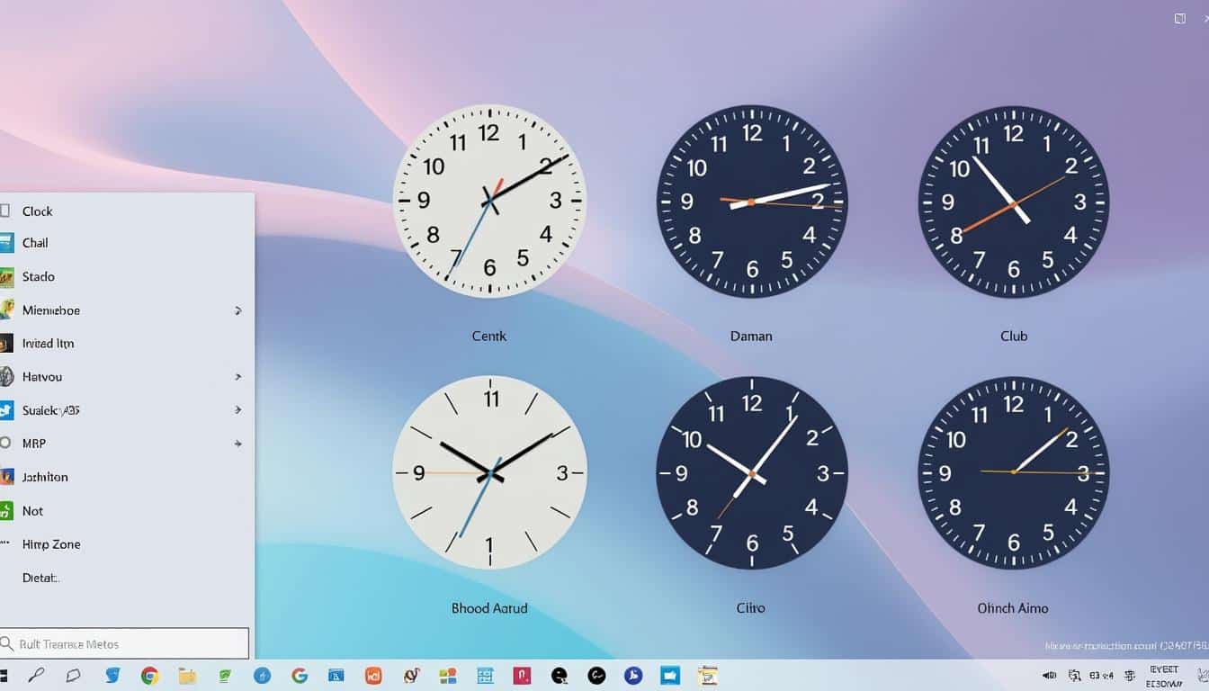
Task: Click the green Not app icon
Action: 5,510
